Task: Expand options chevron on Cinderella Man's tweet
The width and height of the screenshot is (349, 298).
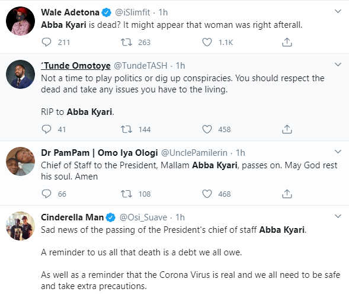Action: (x=338, y=216)
